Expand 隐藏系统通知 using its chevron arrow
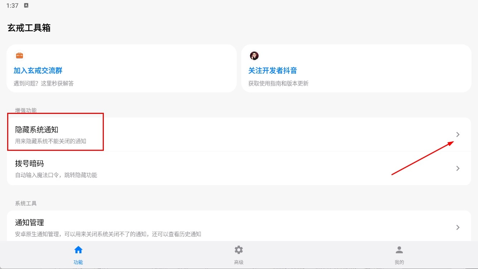 pos(458,135)
